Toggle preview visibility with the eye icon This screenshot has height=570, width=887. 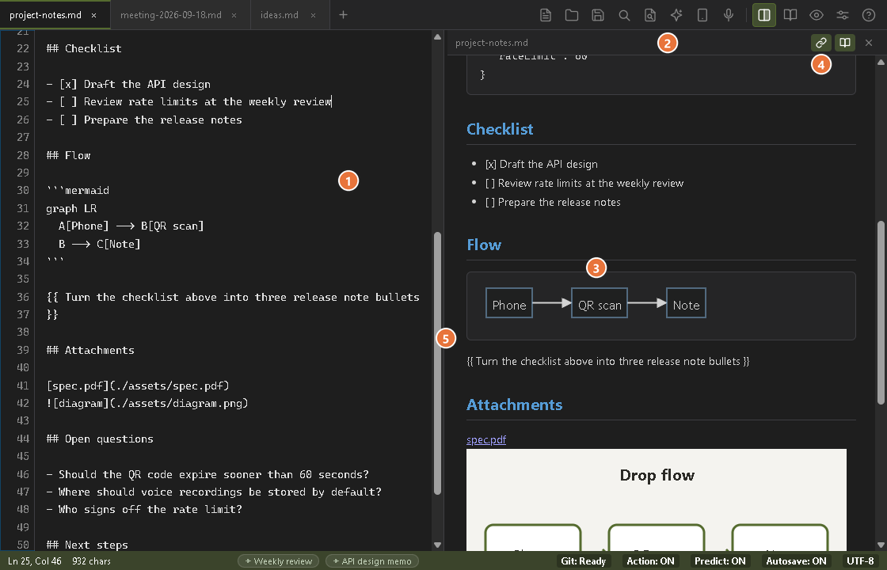point(817,15)
